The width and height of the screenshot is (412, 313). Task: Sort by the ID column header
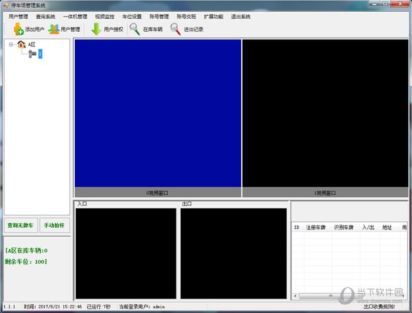(x=298, y=227)
